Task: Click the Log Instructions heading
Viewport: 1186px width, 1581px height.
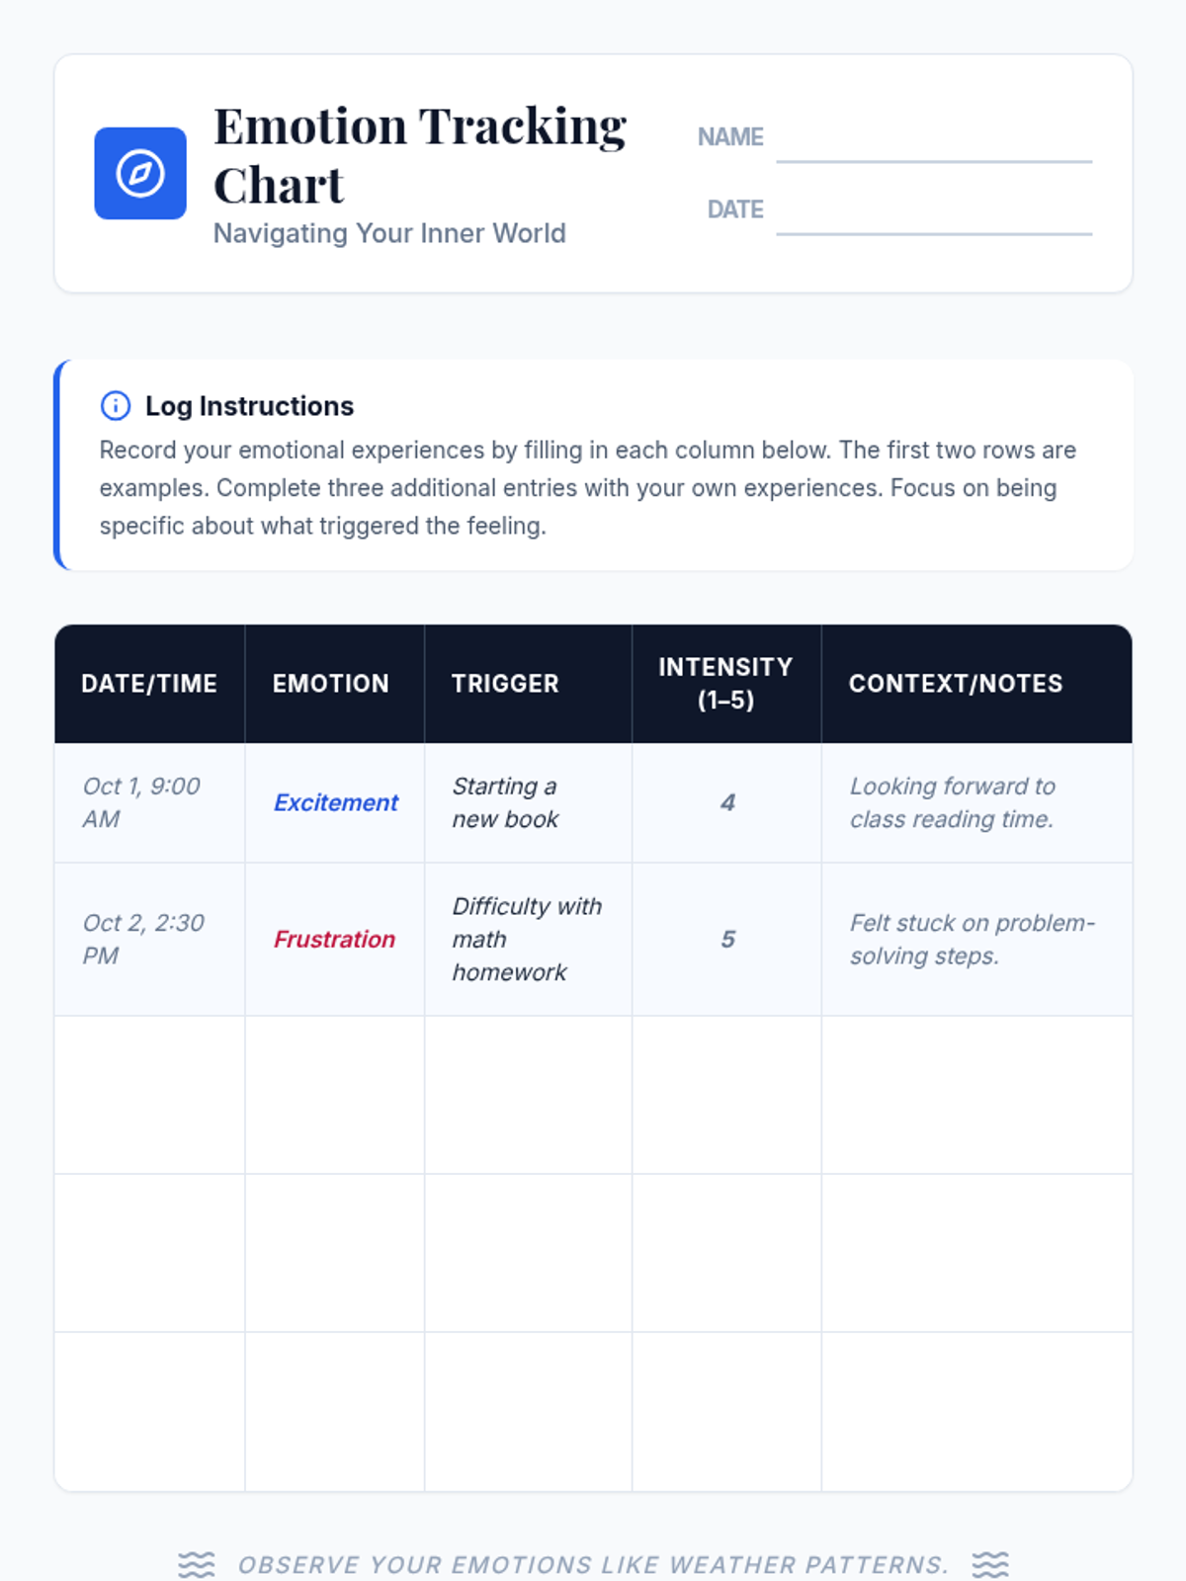Action: pyautogui.click(x=249, y=406)
